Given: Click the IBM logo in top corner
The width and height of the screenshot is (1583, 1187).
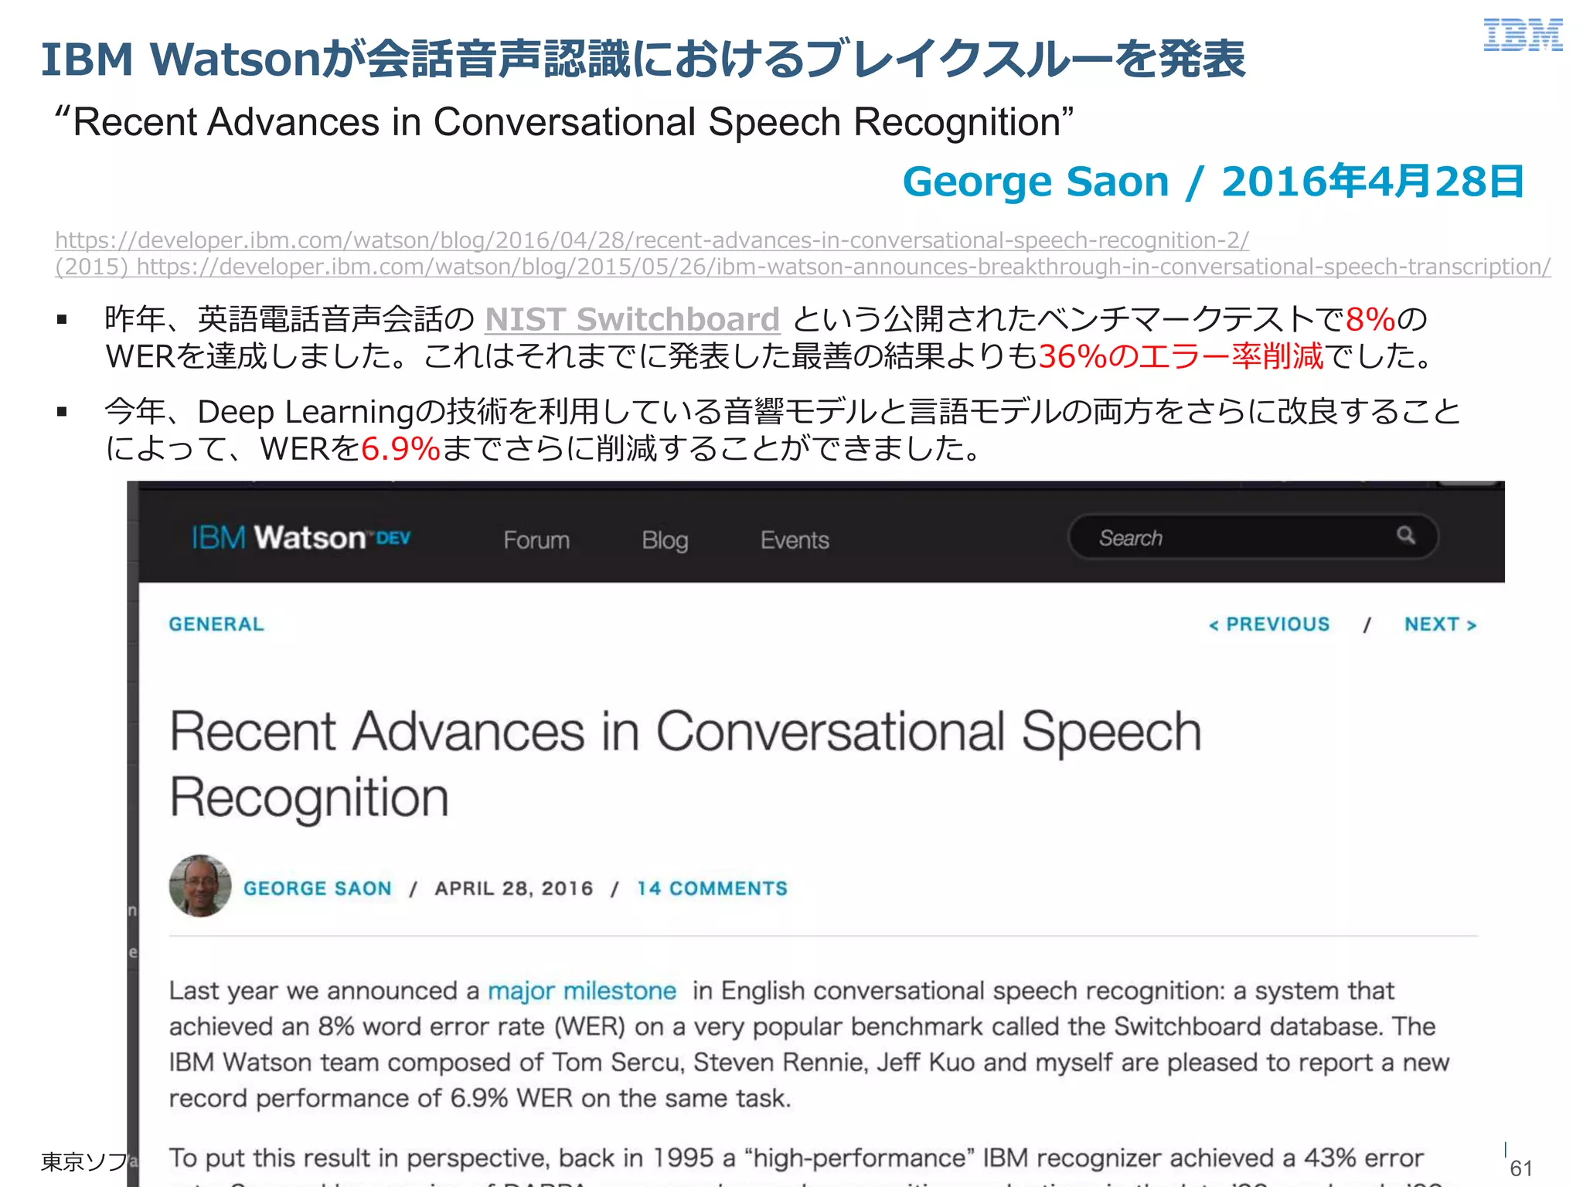Looking at the screenshot, I should pos(1523,36).
